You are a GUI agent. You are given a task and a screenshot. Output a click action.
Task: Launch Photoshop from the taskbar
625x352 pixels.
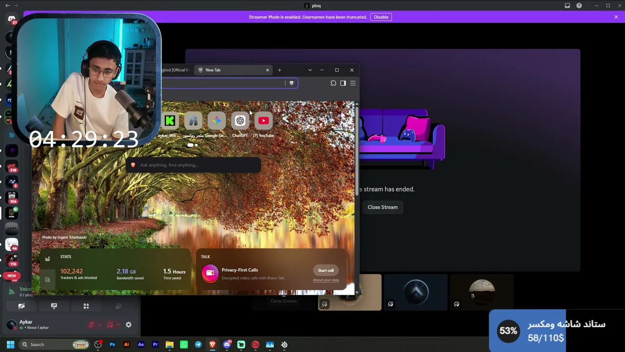tap(112, 345)
